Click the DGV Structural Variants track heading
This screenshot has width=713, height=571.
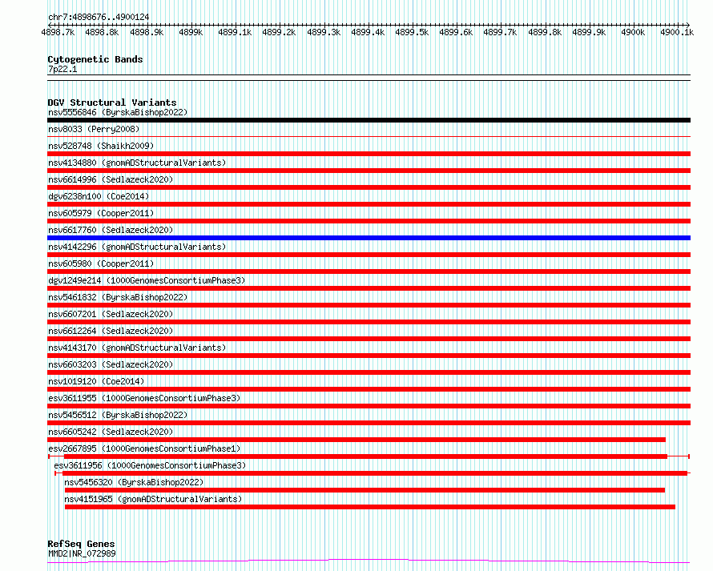[x=112, y=103]
